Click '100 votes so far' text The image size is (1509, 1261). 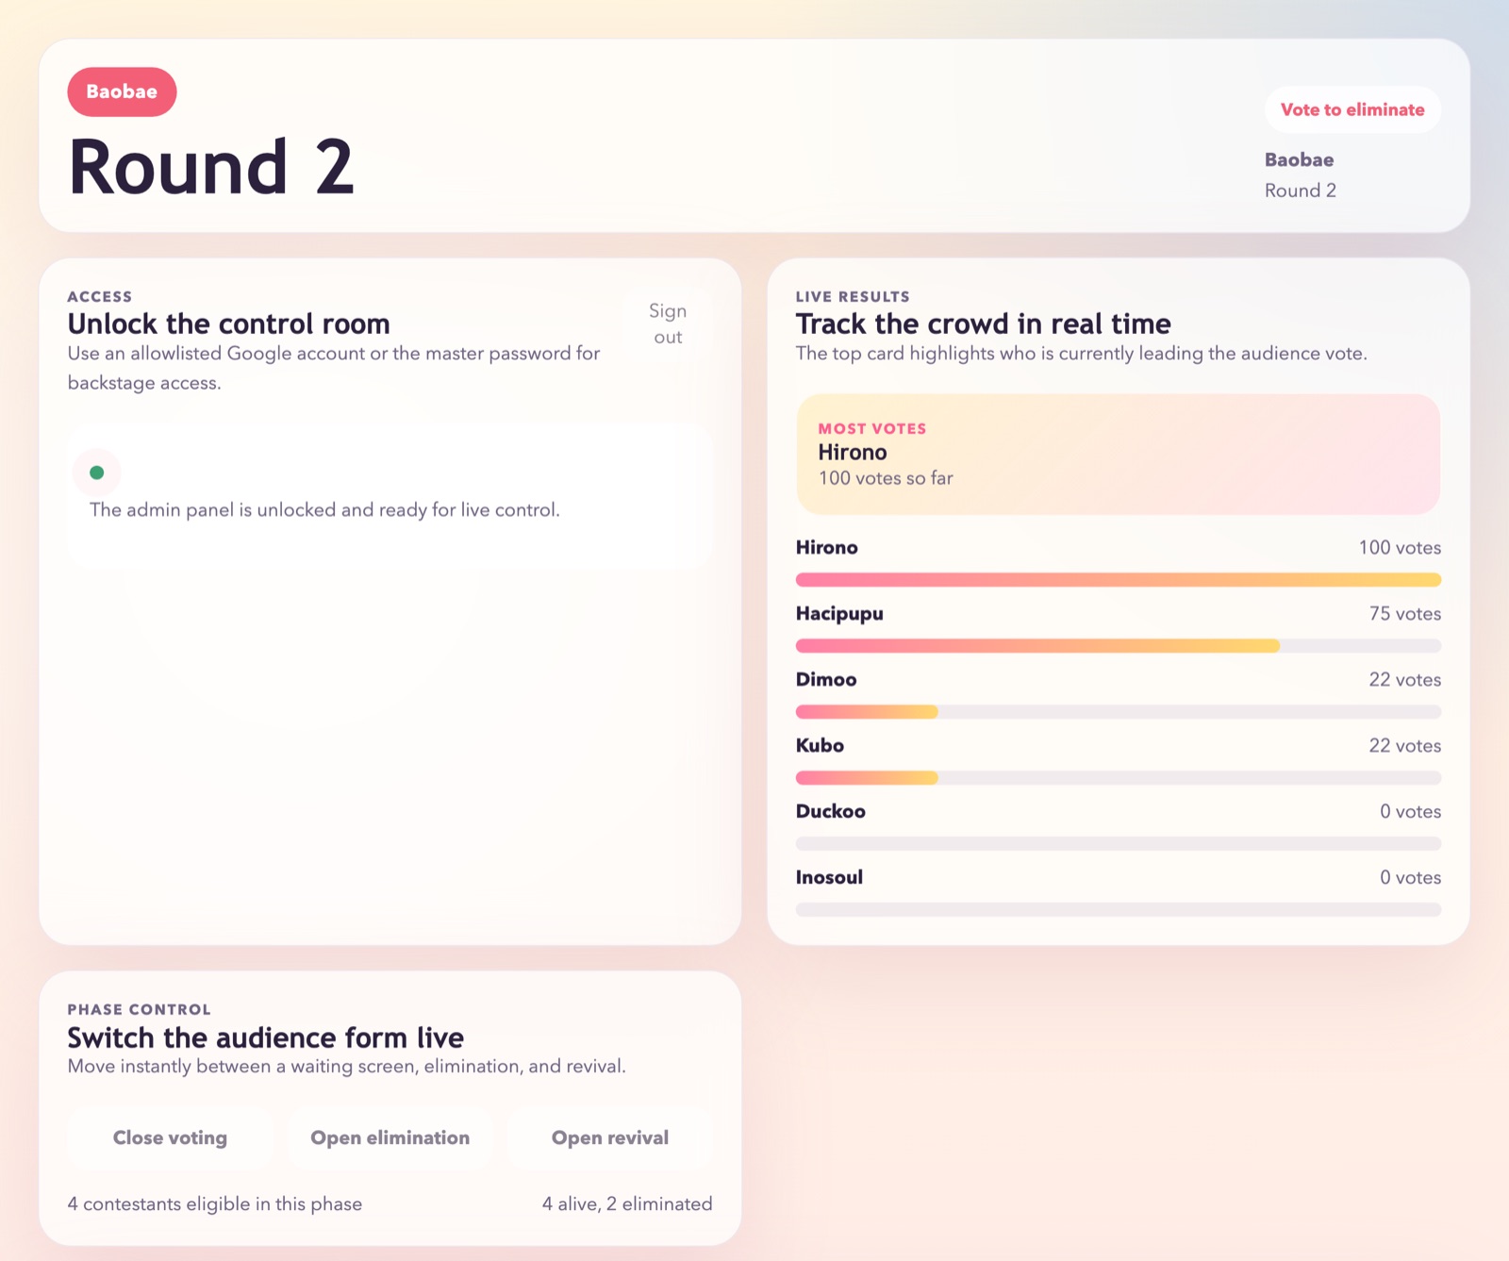(x=886, y=478)
